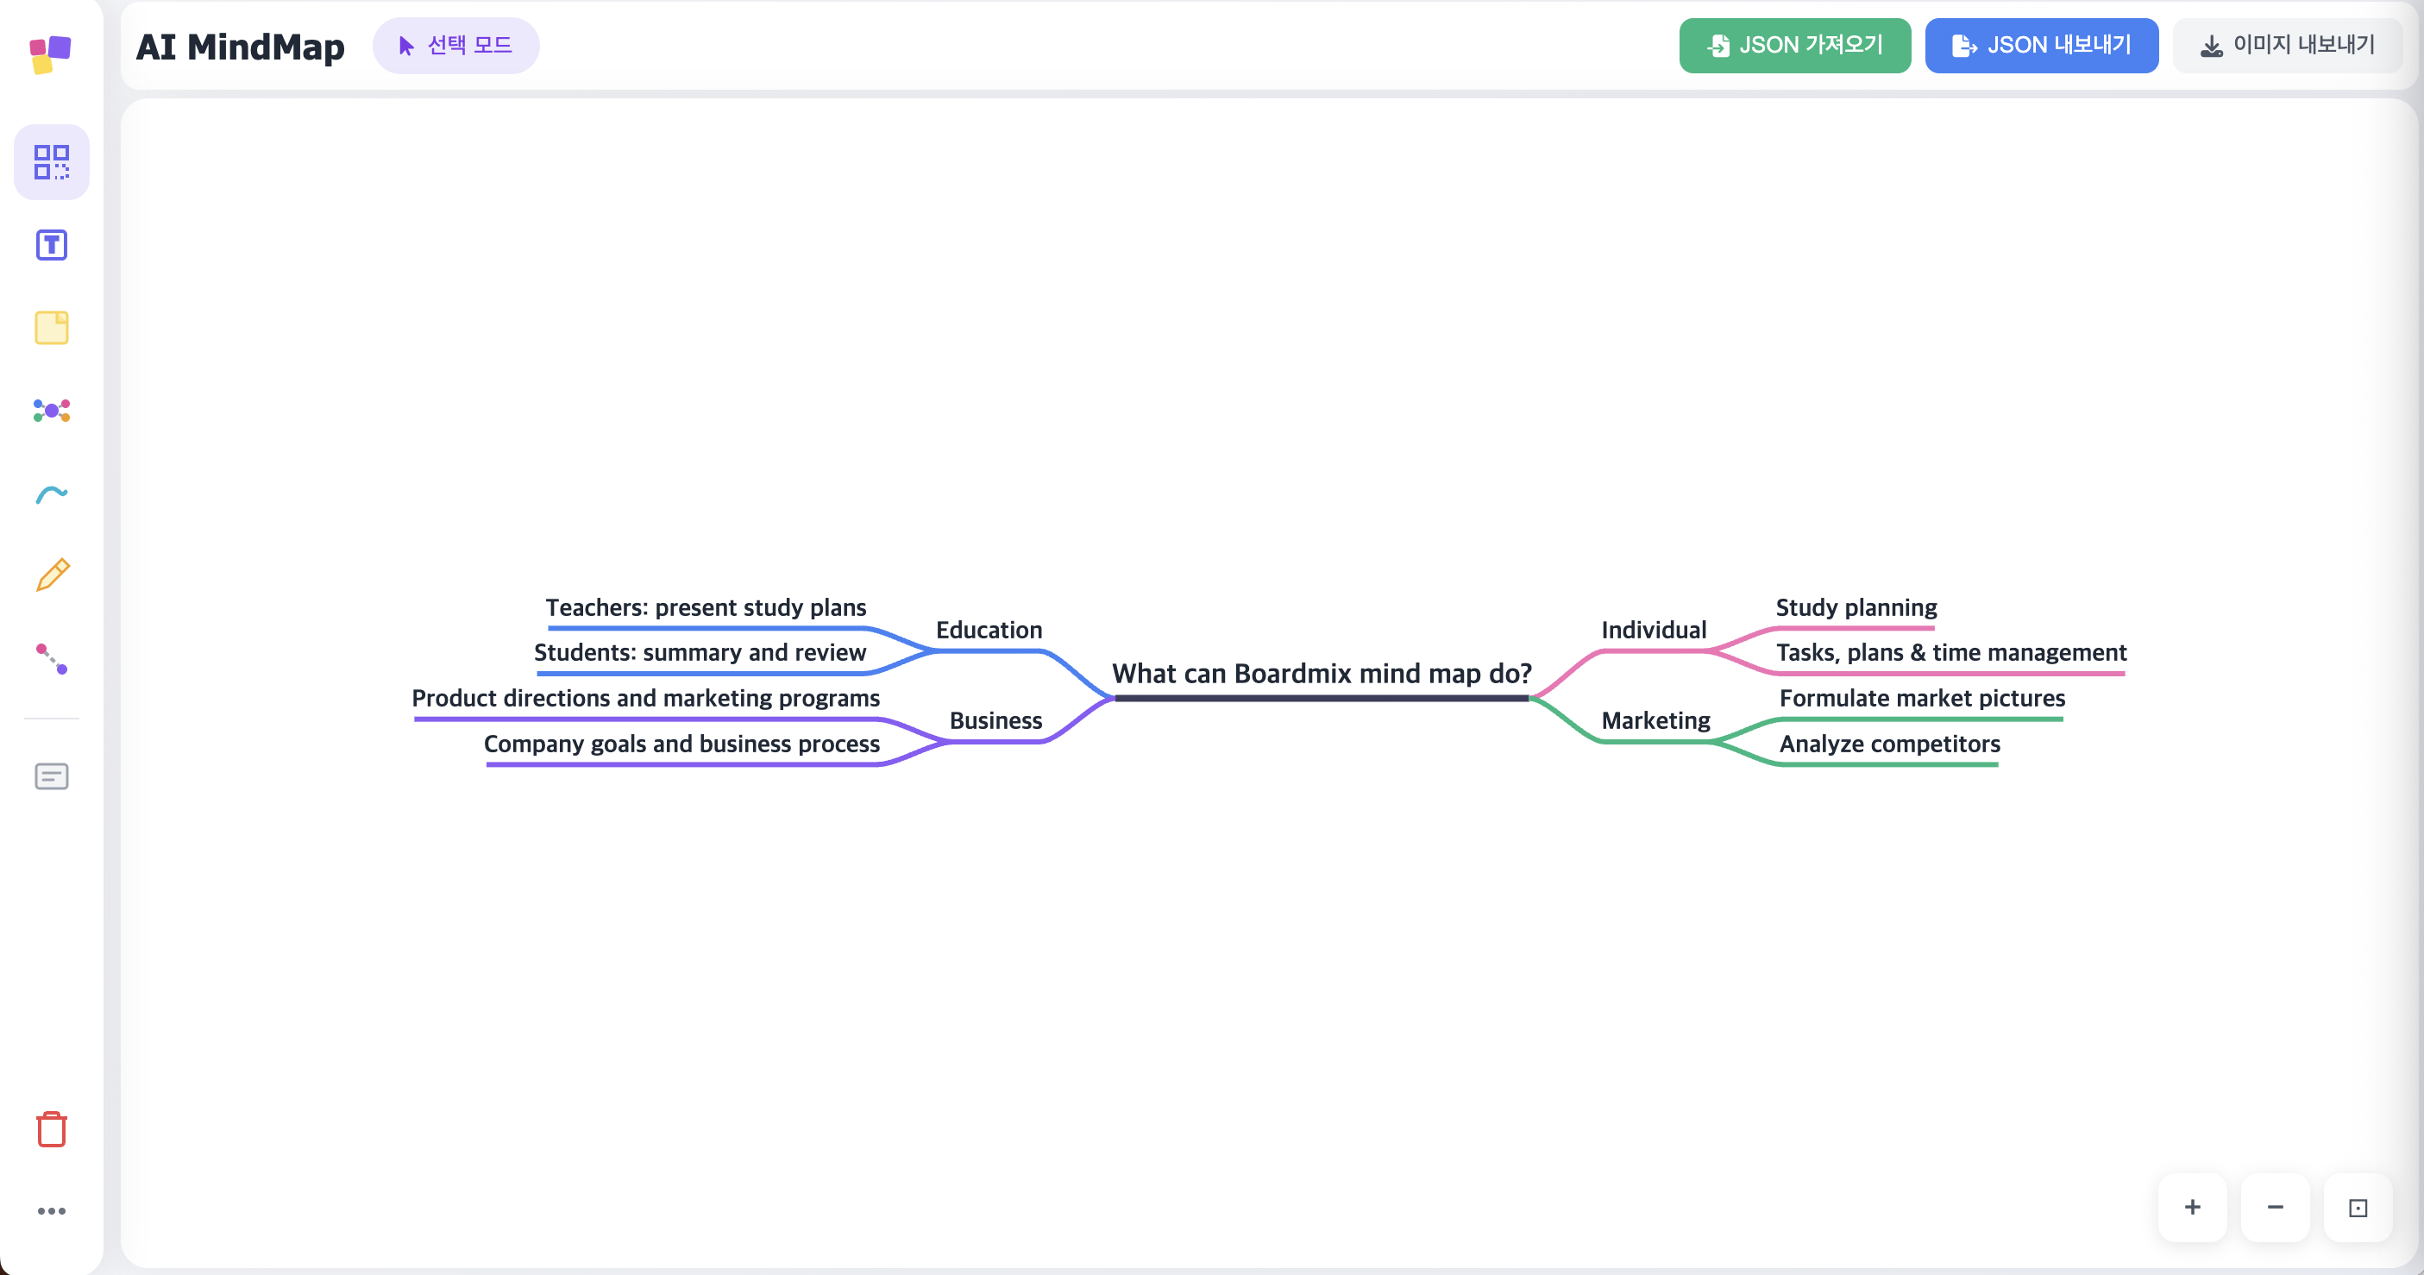Activate the pencil drawing tool
2424x1275 pixels.
pos(52,575)
